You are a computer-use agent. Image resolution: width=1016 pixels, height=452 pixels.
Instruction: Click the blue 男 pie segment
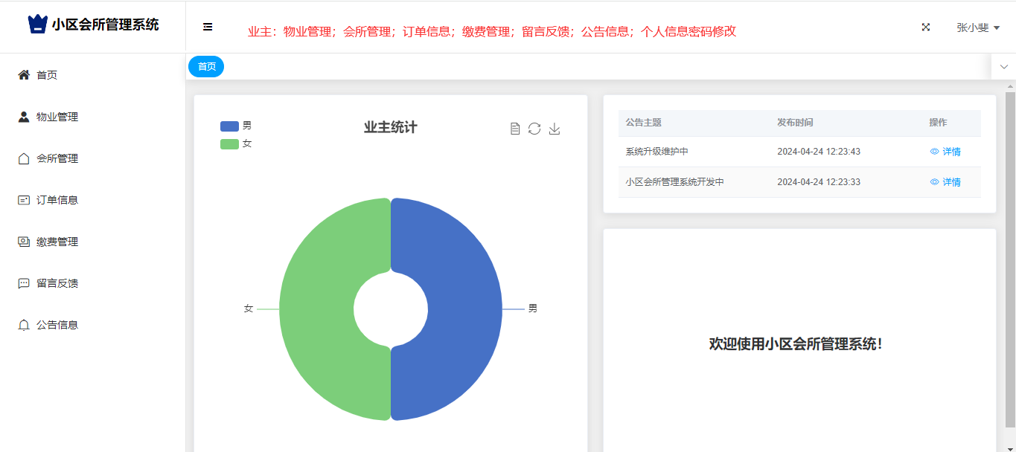tap(461, 309)
